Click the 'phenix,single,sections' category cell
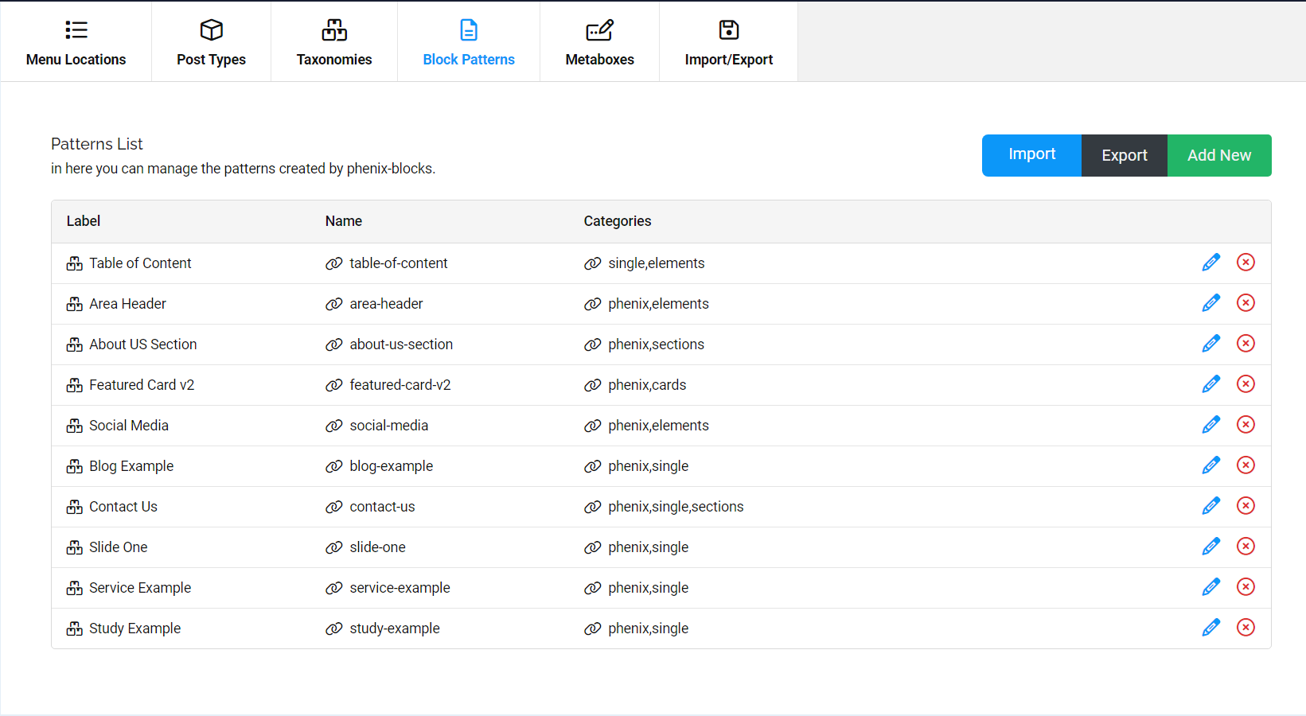Screen dimensions: 1306x716 (x=676, y=507)
